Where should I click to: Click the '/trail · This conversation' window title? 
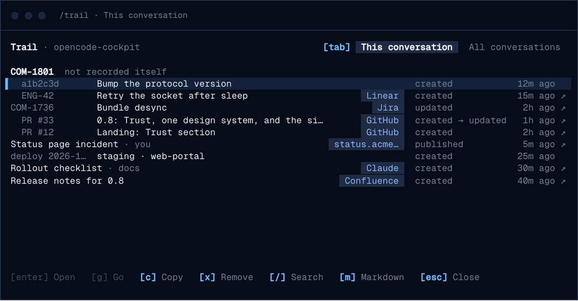pyautogui.click(x=123, y=15)
